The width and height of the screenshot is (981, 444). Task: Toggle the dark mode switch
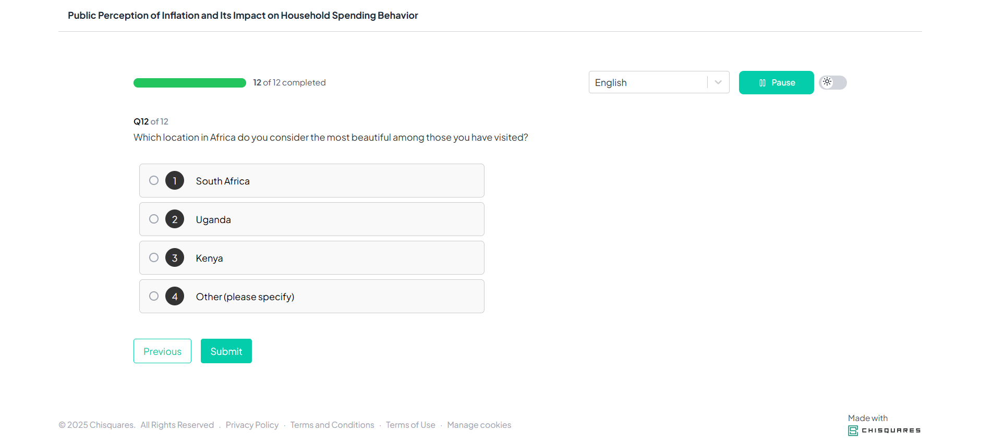(833, 82)
